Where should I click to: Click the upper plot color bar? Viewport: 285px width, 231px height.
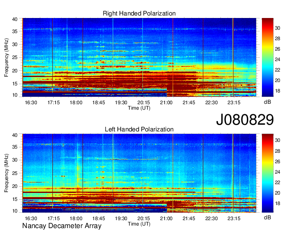(267, 57)
